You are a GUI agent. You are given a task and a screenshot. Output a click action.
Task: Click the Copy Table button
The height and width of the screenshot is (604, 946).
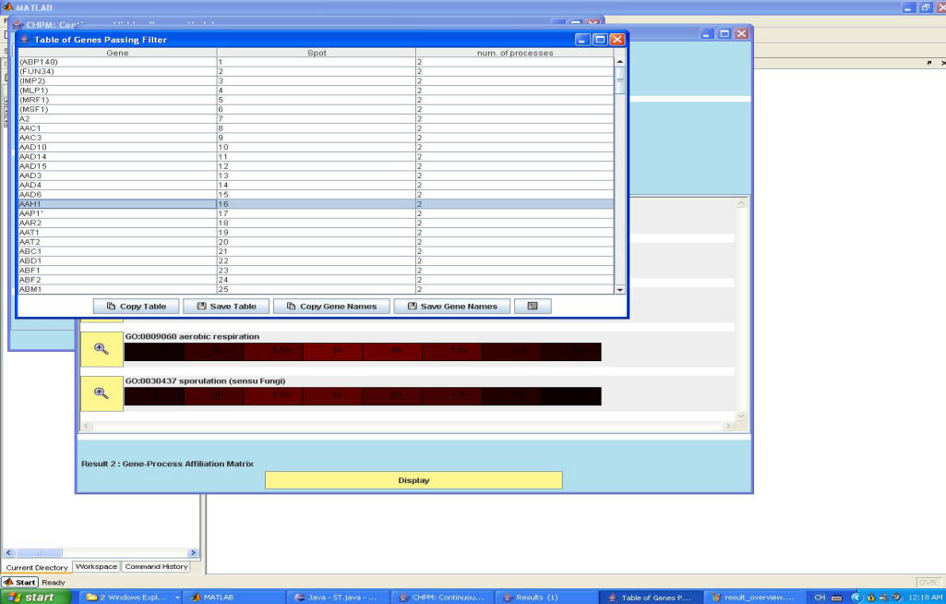click(x=136, y=307)
